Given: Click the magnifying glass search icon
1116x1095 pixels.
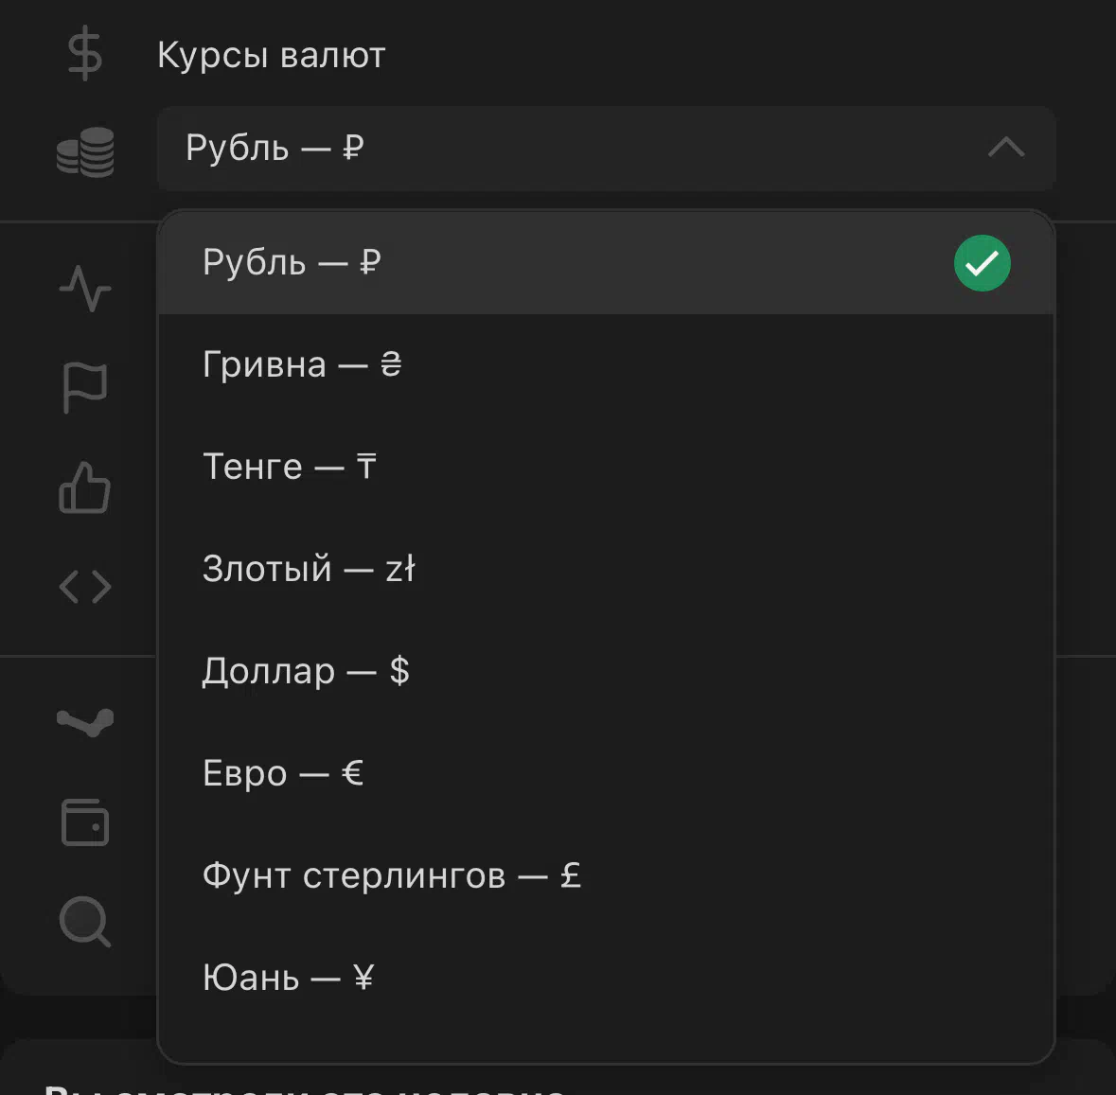Looking at the screenshot, I should click(84, 922).
